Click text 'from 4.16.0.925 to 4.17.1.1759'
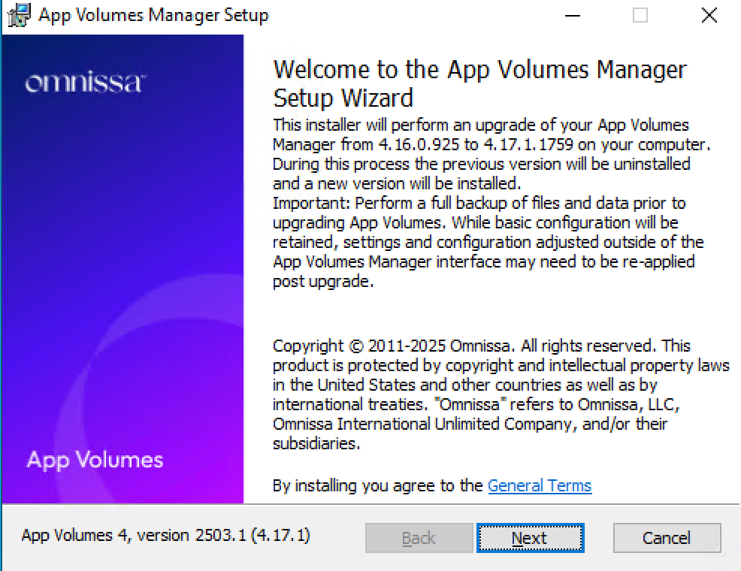The height and width of the screenshot is (571, 741). click(x=457, y=144)
